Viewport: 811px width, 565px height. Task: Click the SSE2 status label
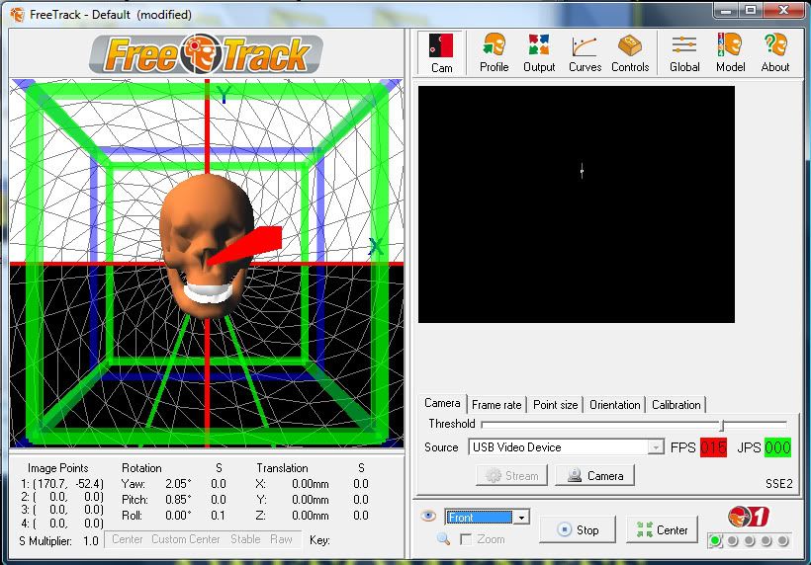(779, 483)
